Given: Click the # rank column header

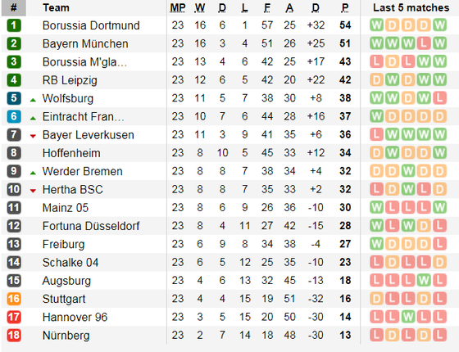Looking at the screenshot, I should pyautogui.click(x=14, y=8).
